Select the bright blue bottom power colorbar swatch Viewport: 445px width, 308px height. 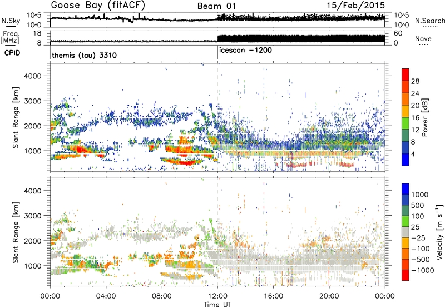(406, 160)
